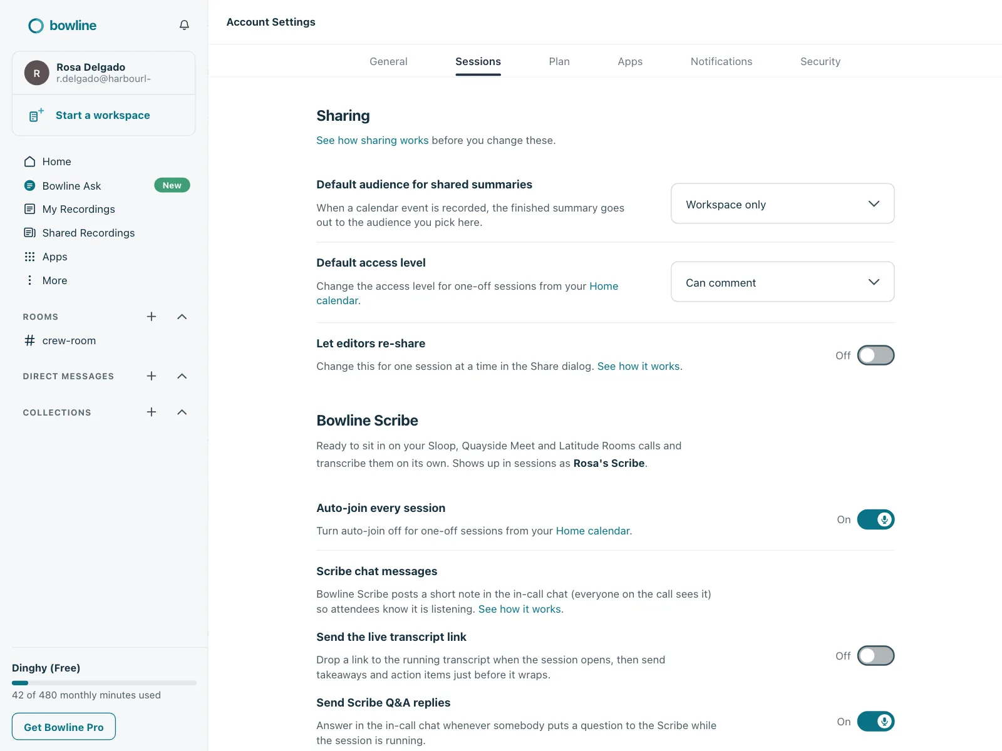Image resolution: width=1002 pixels, height=751 pixels.
Task: Click Get Bowline Pro button
Action: tap(64, 727)
